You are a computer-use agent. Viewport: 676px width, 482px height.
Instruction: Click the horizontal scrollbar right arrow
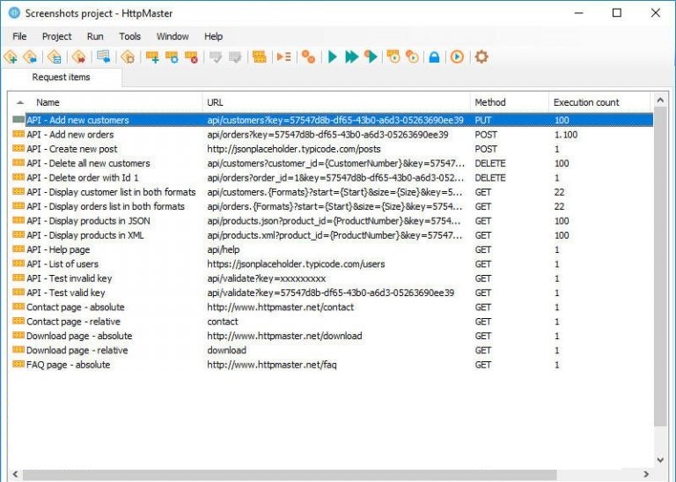coord(646,474)
